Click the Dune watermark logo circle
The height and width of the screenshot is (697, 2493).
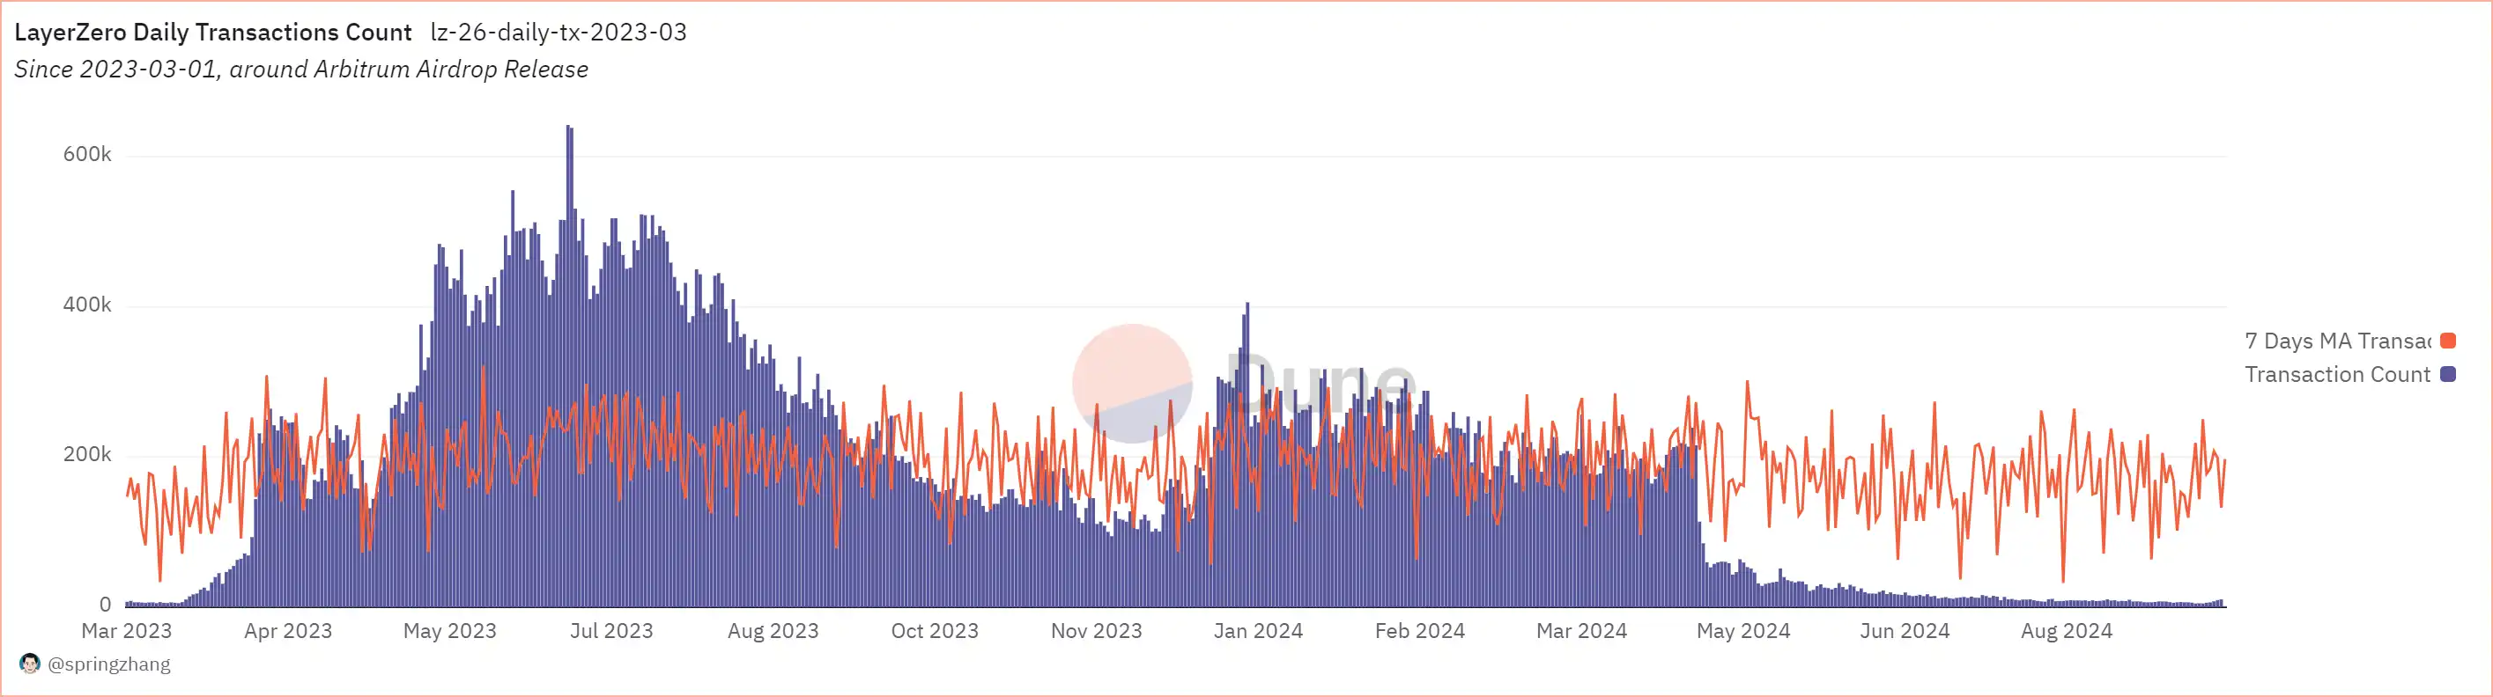(1131, 383)
